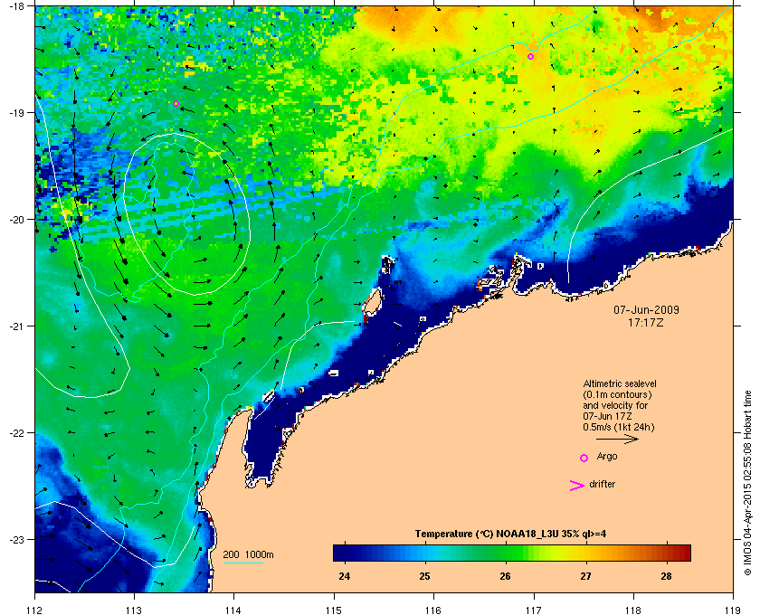
Task: Click the 'Argo' legend label
Action: pyautogui.click(x=607, y=457)
